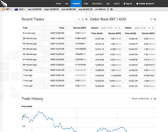The width and height of the screenshot is (168, 132).
Task: Click buyer volume 14.84000000
Action: coord(115,81)
